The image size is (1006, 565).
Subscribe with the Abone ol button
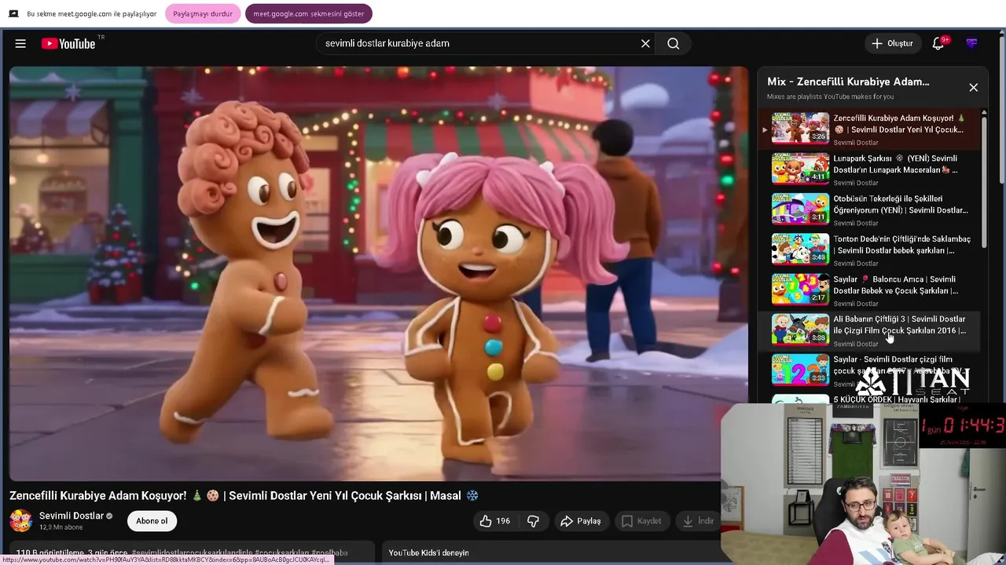tap(152, 521)
